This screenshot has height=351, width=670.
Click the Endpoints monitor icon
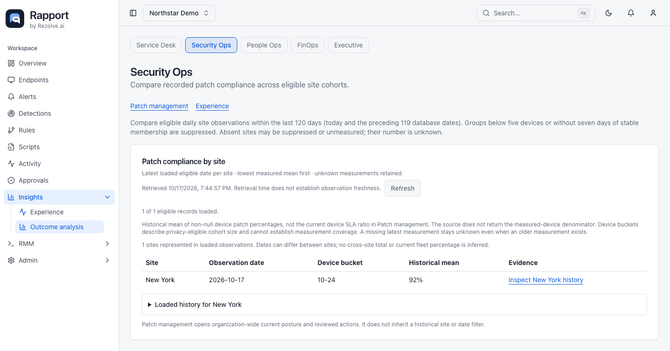tap(11, 80)
